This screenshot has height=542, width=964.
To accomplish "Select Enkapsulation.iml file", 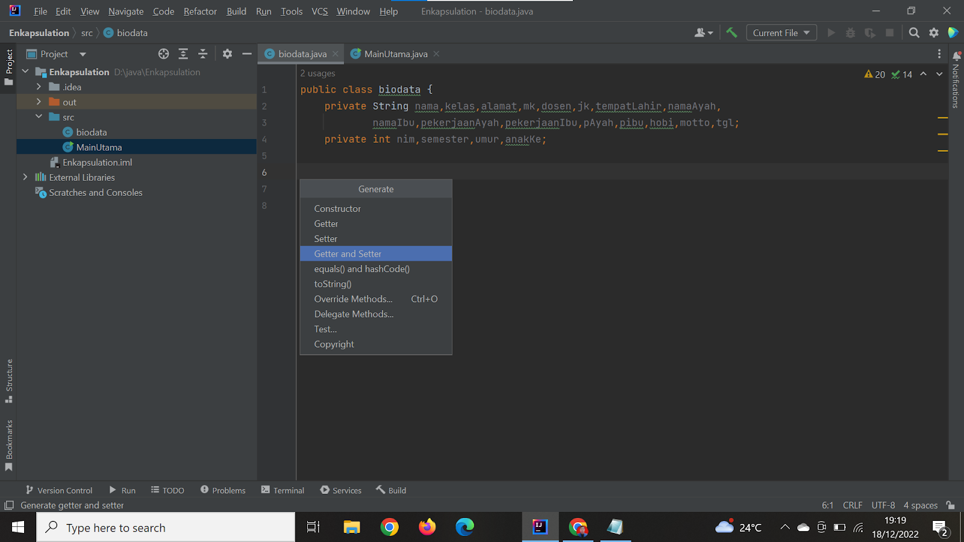I will [98, 162].
